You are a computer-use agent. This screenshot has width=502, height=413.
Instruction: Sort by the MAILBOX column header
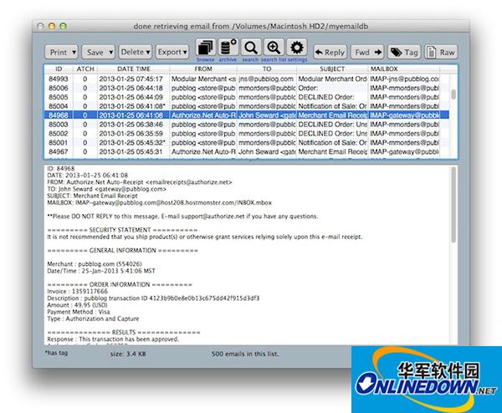pos(404,69)
